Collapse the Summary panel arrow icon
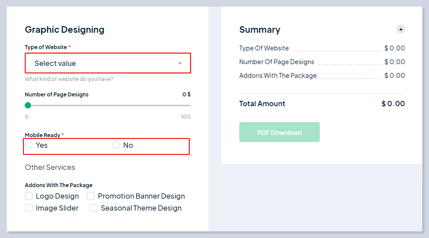 (401, 30)
